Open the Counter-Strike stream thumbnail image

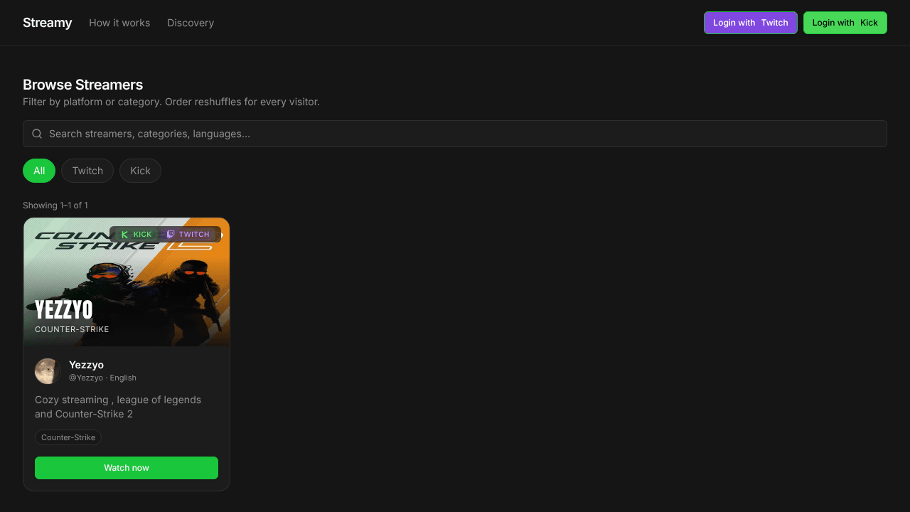[x=127, y=282]
